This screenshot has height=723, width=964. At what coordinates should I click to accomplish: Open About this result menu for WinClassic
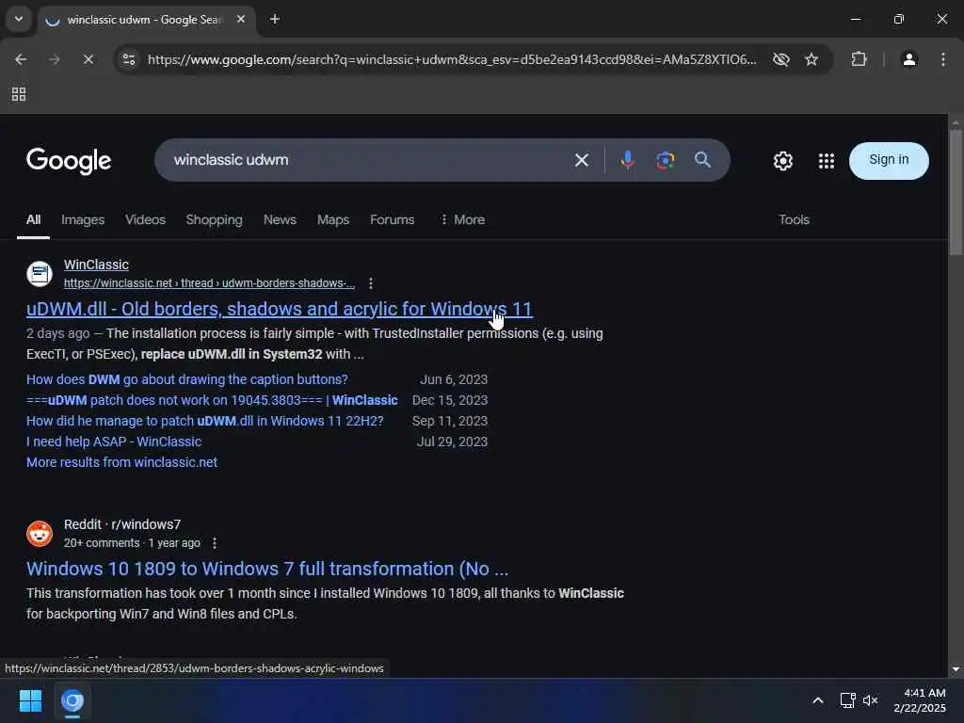(x=370, y=282)
